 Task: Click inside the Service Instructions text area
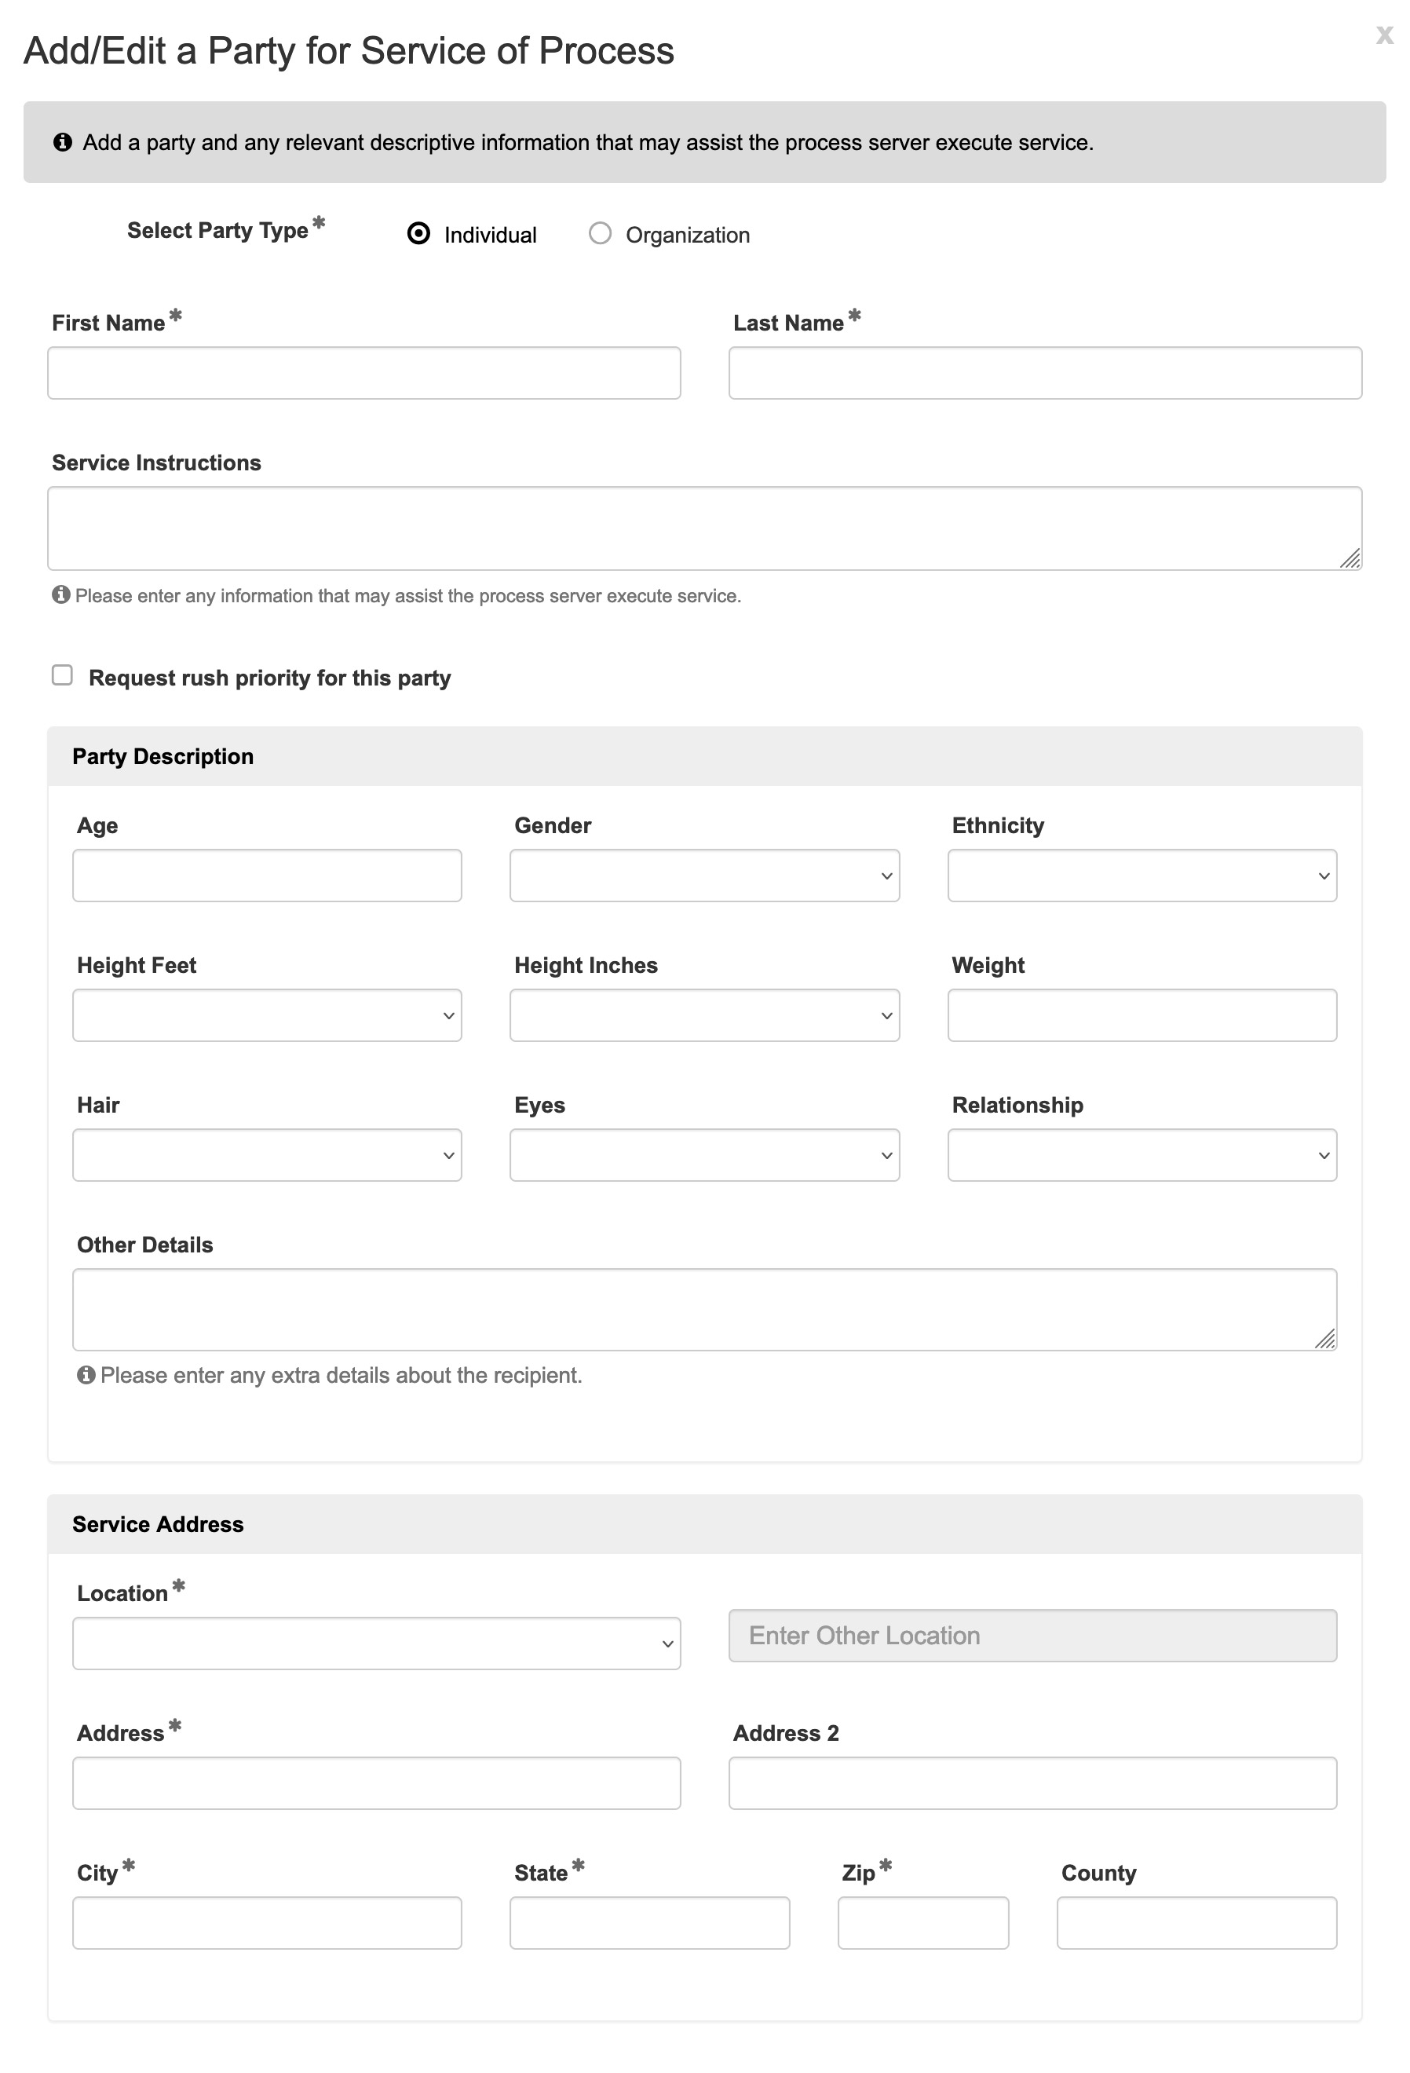coord(704,526)
